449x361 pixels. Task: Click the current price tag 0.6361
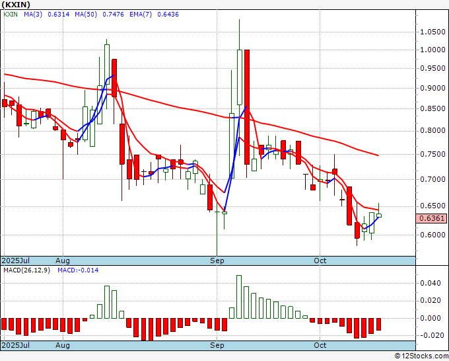click(431, 218)
